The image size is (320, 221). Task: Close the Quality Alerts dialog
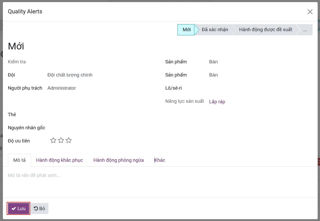[x=310, y=12]
